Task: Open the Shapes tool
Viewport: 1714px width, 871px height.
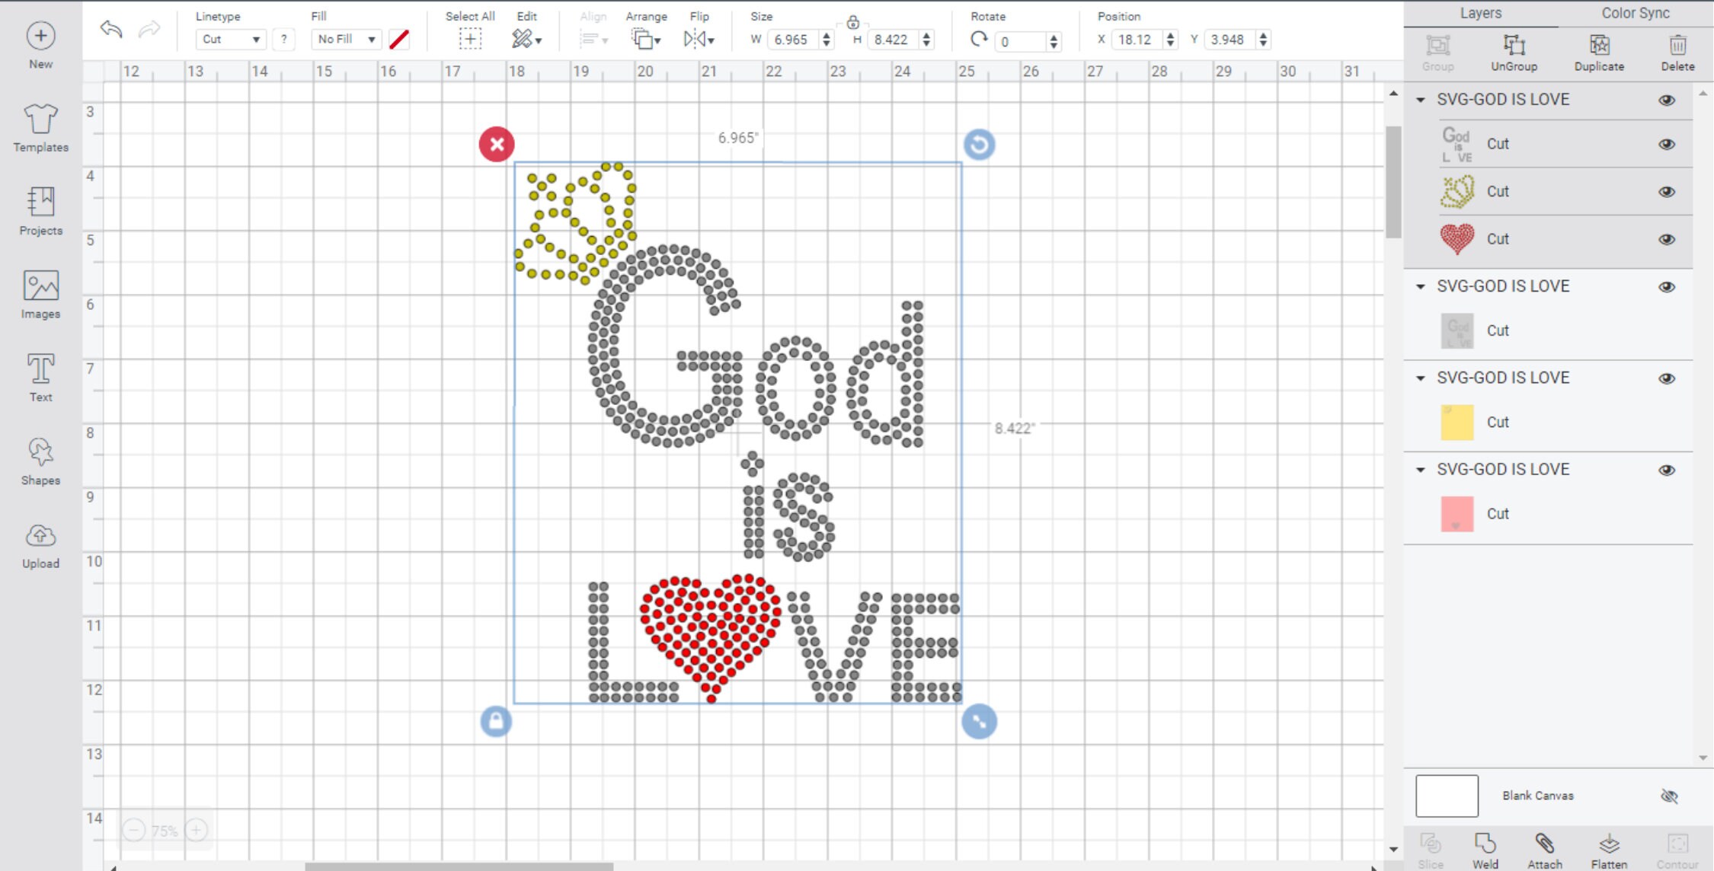Action: tap(40, 460)
